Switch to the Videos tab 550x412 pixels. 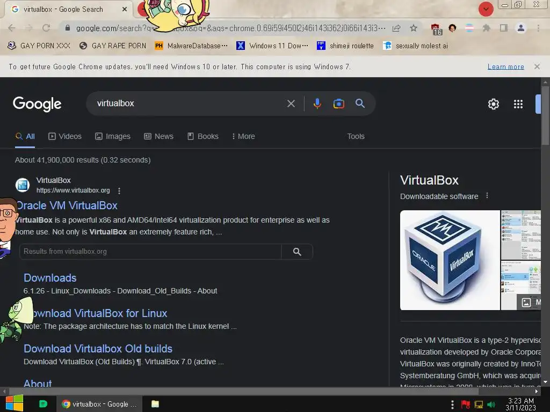65,137
